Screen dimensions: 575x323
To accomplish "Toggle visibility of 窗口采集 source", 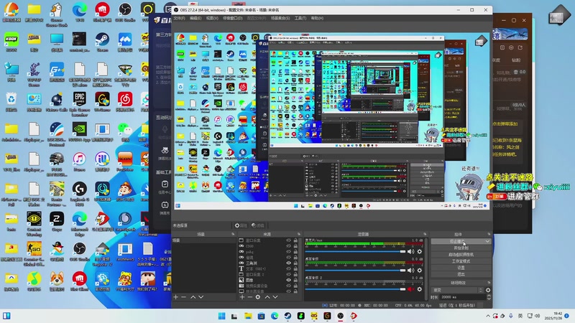I will (x=289, y=240).
